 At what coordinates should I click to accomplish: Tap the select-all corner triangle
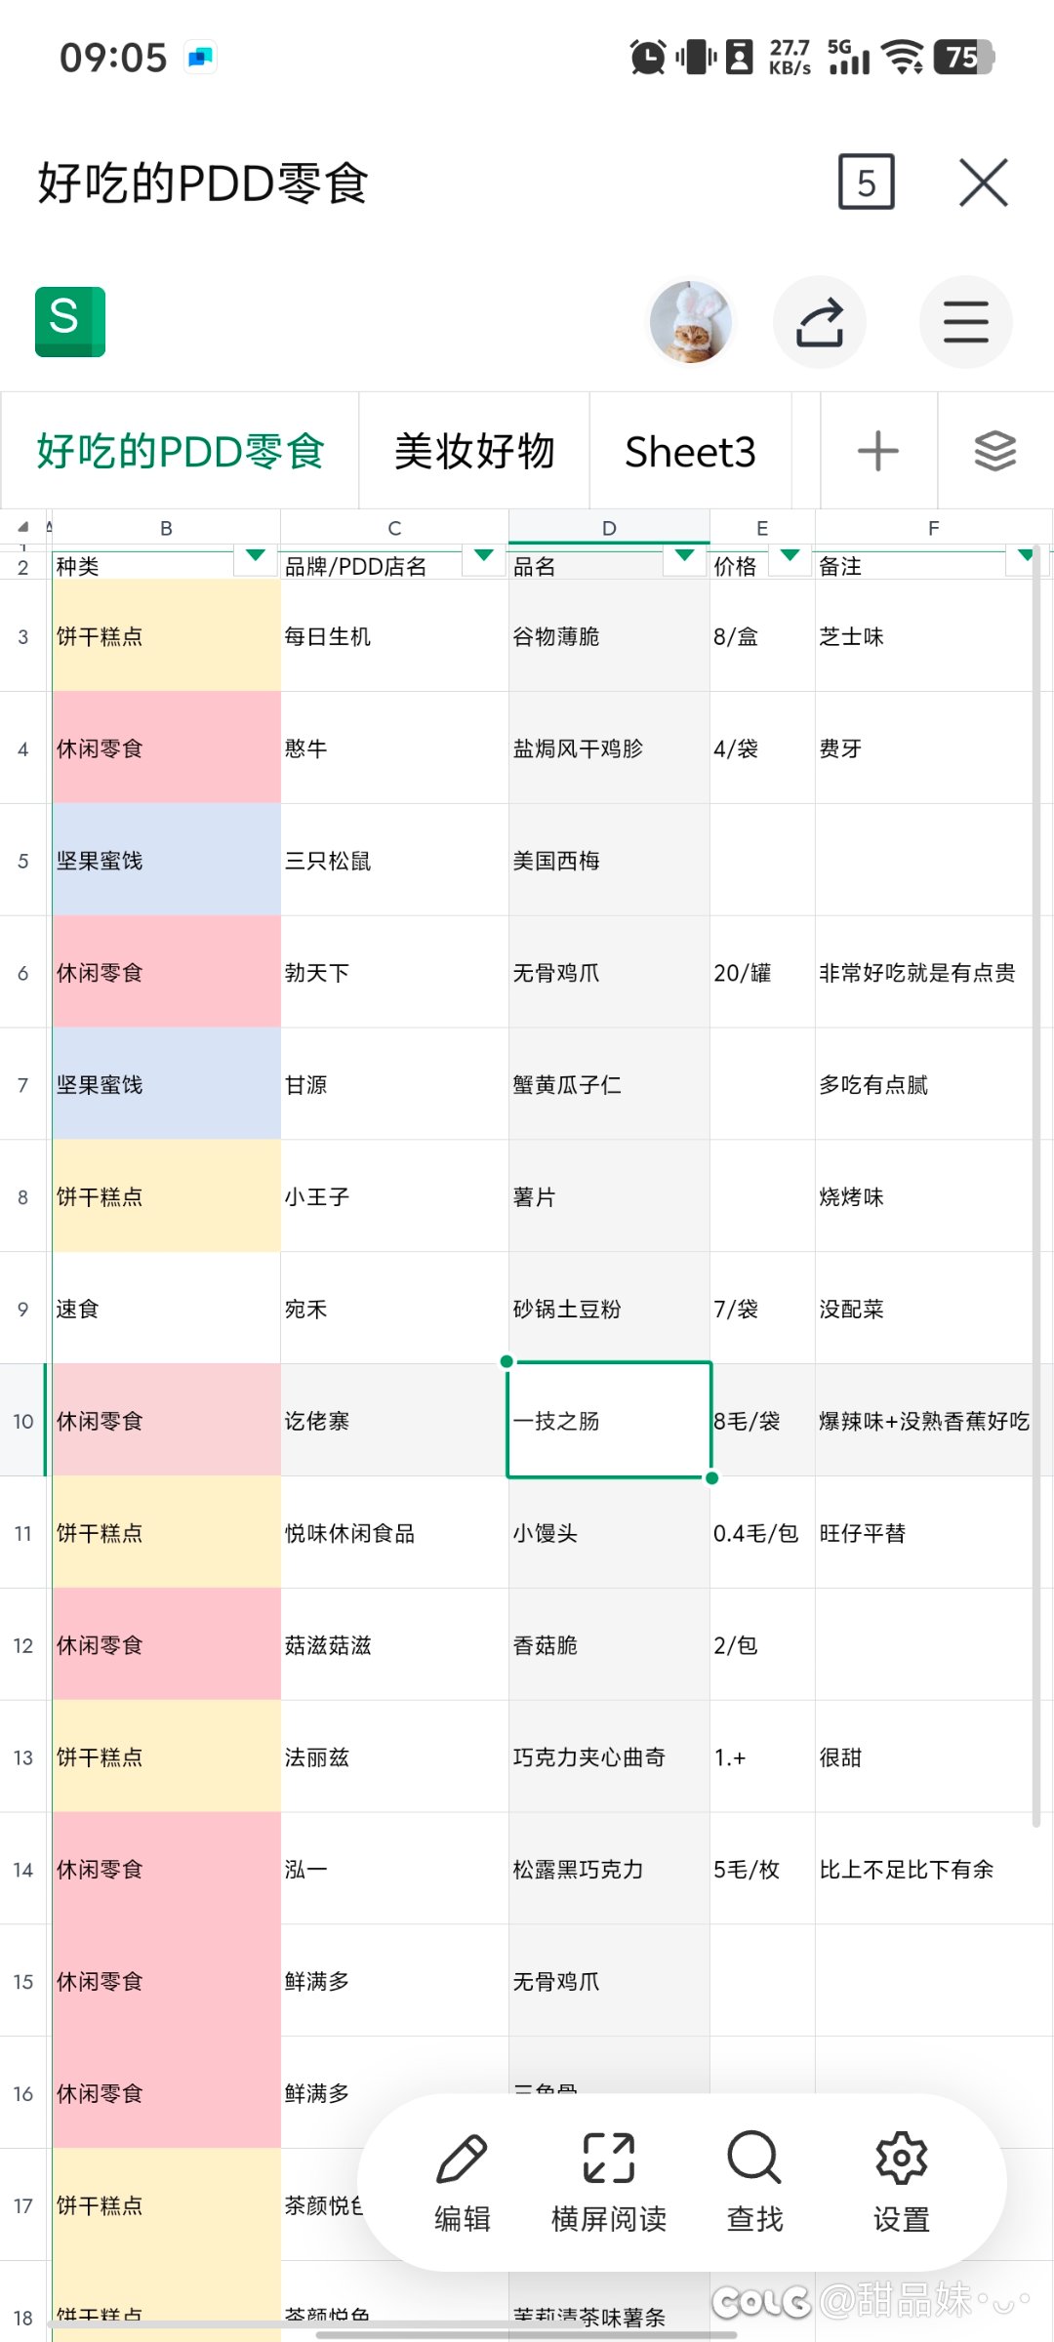[x=23, y=527]
